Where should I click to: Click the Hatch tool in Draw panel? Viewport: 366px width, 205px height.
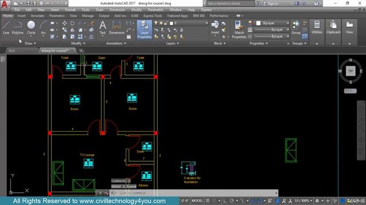pyautogui.click(x=53, y=36)
